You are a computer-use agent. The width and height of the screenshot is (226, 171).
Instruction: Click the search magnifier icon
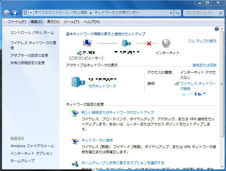click(x=221, y=13)
